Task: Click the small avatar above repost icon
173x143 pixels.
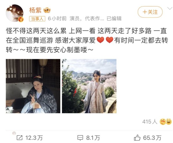Action: point(14,133)
